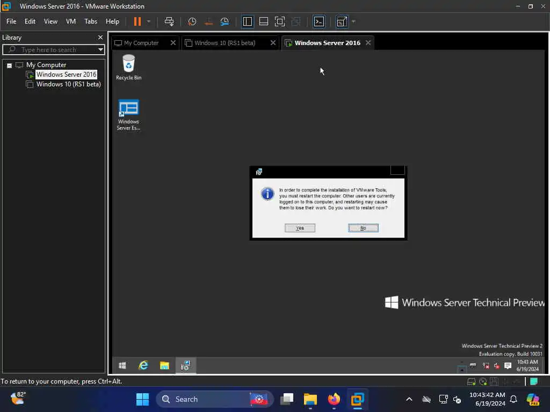Viewport: 550px width, 412px height.
Task: Select Windows 10 (RS1 beta) in the library
Action: [x=68, y=84]
